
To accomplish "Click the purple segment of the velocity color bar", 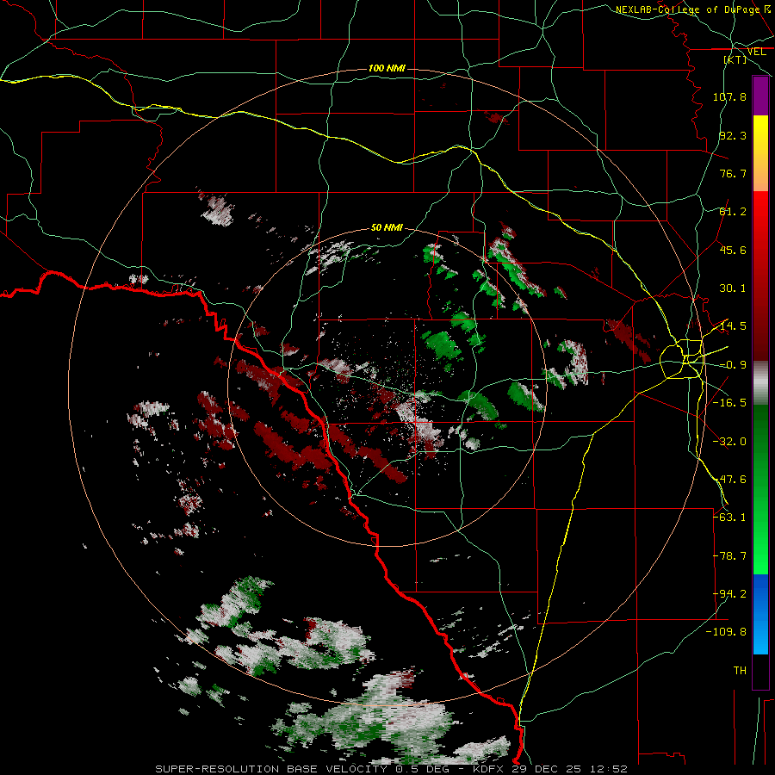I will coord(760,96).
